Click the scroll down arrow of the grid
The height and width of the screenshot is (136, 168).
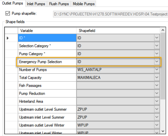(x=163, y=132)
